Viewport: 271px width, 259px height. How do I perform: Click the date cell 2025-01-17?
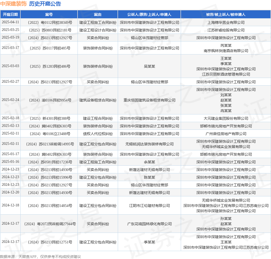10,154
